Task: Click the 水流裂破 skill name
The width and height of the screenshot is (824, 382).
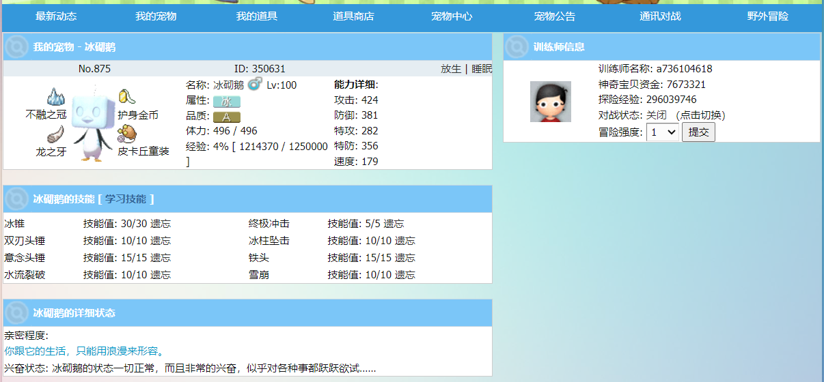Action: (x=25, y=275)
